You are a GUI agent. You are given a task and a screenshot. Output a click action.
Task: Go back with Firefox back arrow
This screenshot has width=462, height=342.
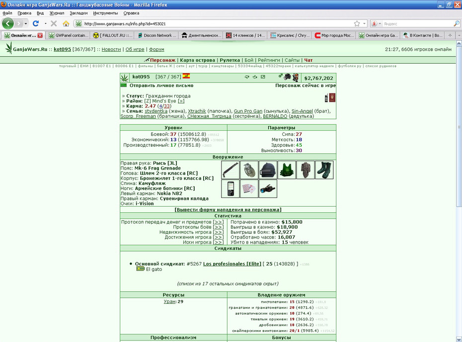click(8, 23)
